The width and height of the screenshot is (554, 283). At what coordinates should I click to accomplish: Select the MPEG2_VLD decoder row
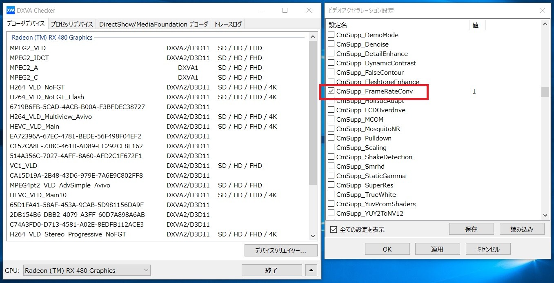158,48
